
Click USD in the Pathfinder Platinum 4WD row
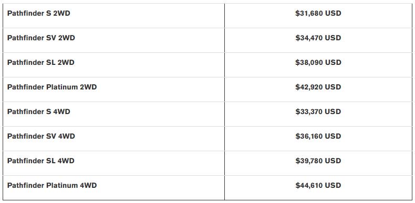coord(333,185)
